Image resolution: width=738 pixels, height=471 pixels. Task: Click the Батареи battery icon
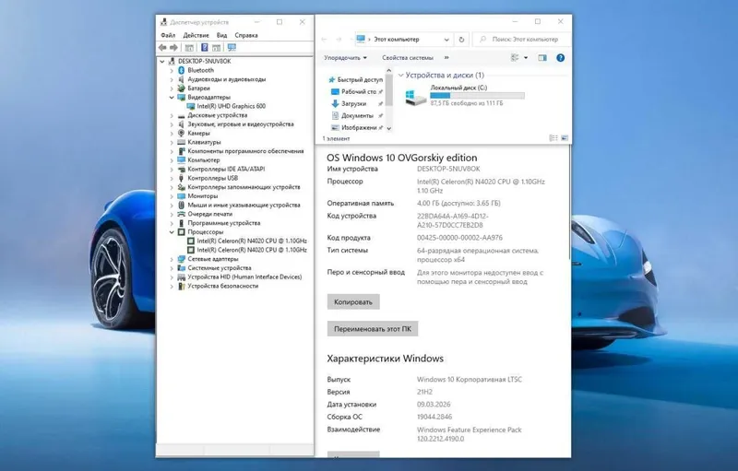click(181, 88)
